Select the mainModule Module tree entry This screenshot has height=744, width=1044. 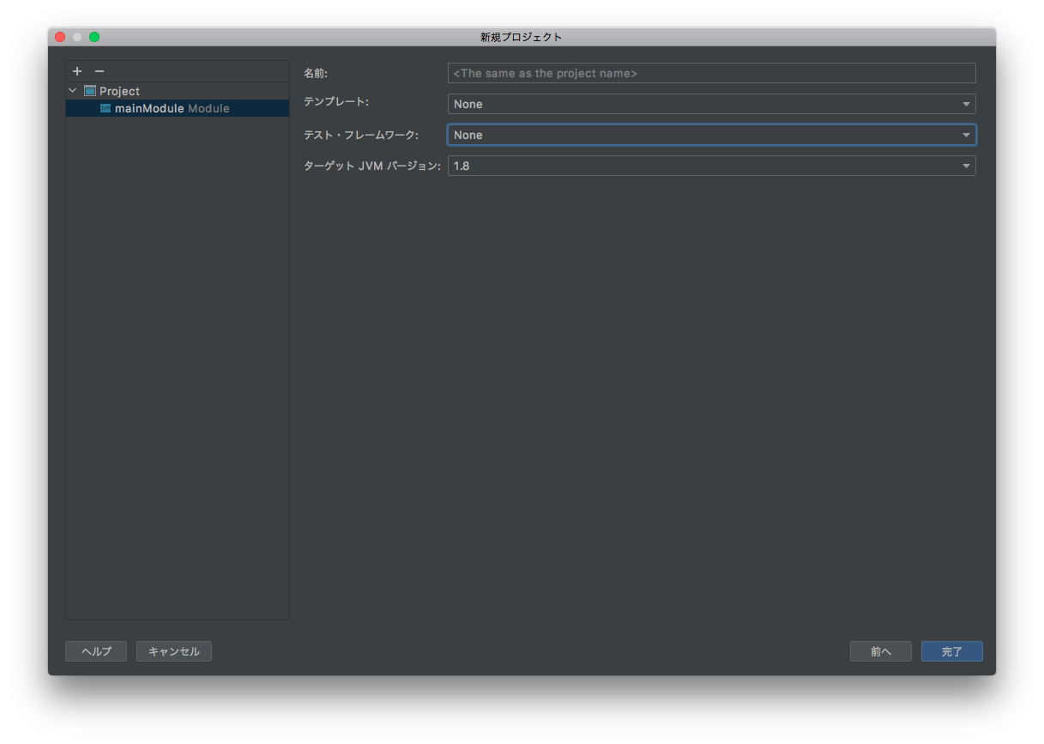(172, 109)
